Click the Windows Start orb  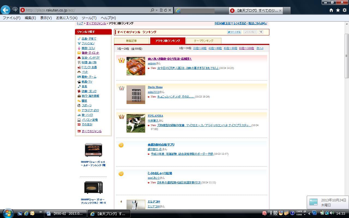pos(8,213)
